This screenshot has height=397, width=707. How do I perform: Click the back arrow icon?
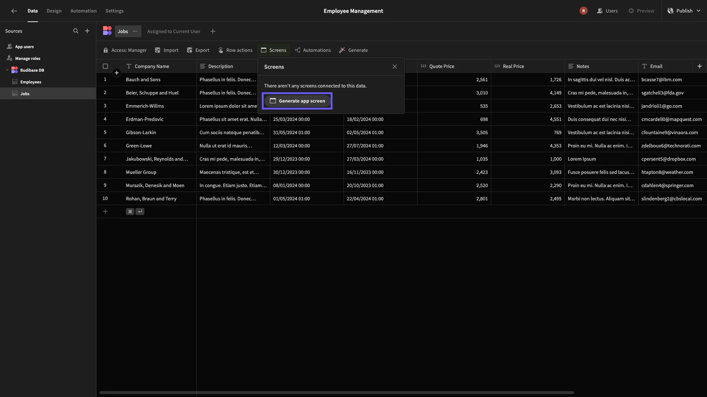point(14,11)
